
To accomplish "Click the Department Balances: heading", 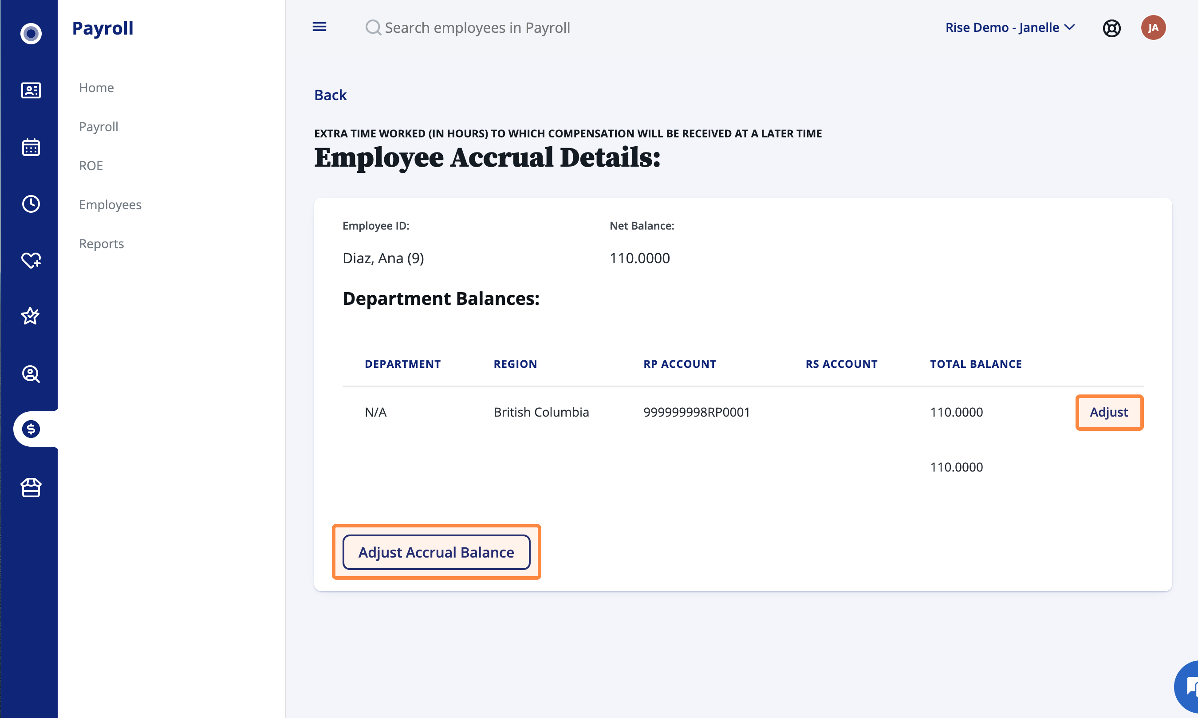I will point(441,299).
